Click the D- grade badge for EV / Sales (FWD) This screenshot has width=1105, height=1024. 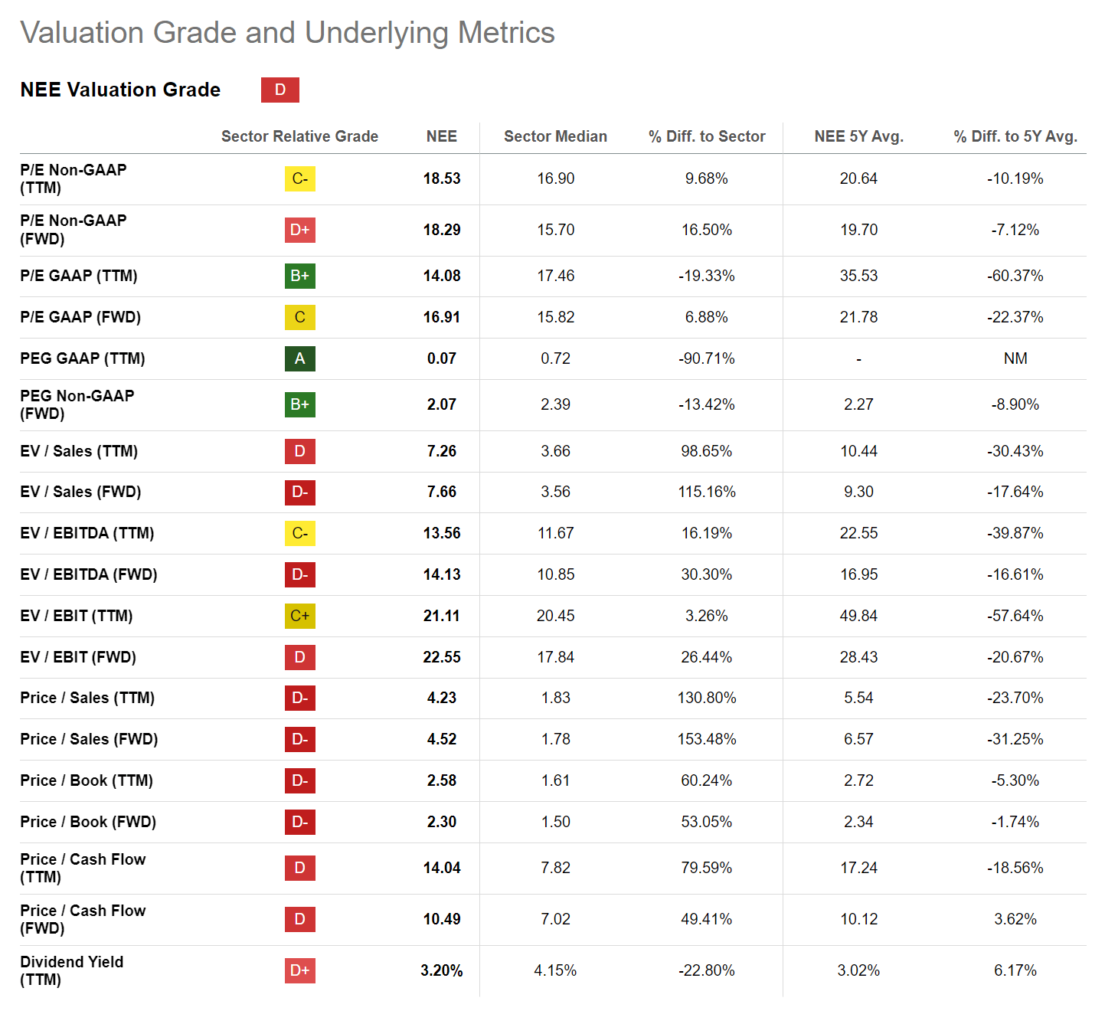299,492
